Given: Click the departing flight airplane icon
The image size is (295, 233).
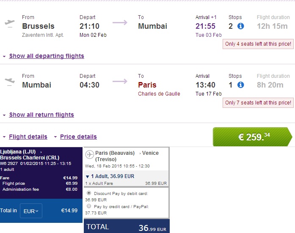Looking at the screenshot, I should [9, 22].
